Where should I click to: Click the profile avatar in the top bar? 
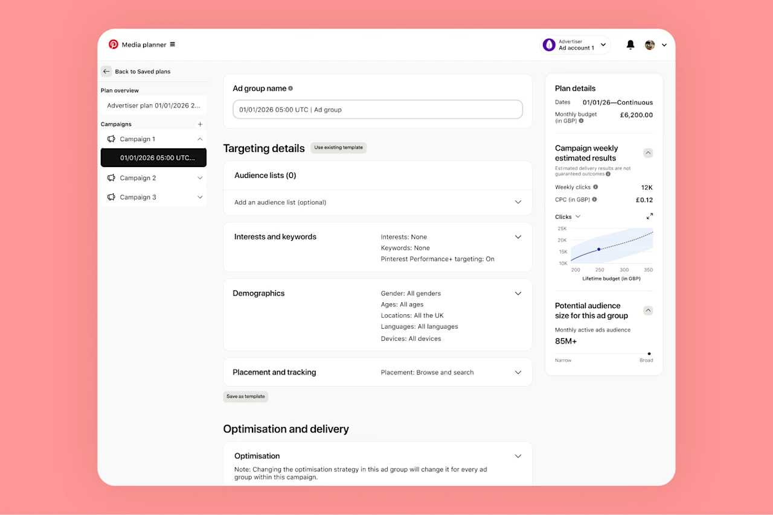pos(650,44)
